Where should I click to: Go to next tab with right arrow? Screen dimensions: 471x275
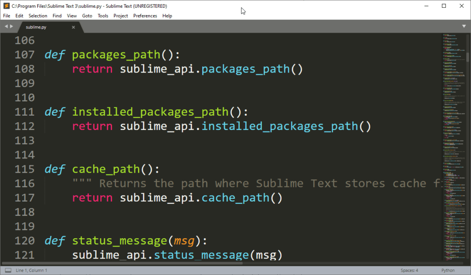click(11, 27)
